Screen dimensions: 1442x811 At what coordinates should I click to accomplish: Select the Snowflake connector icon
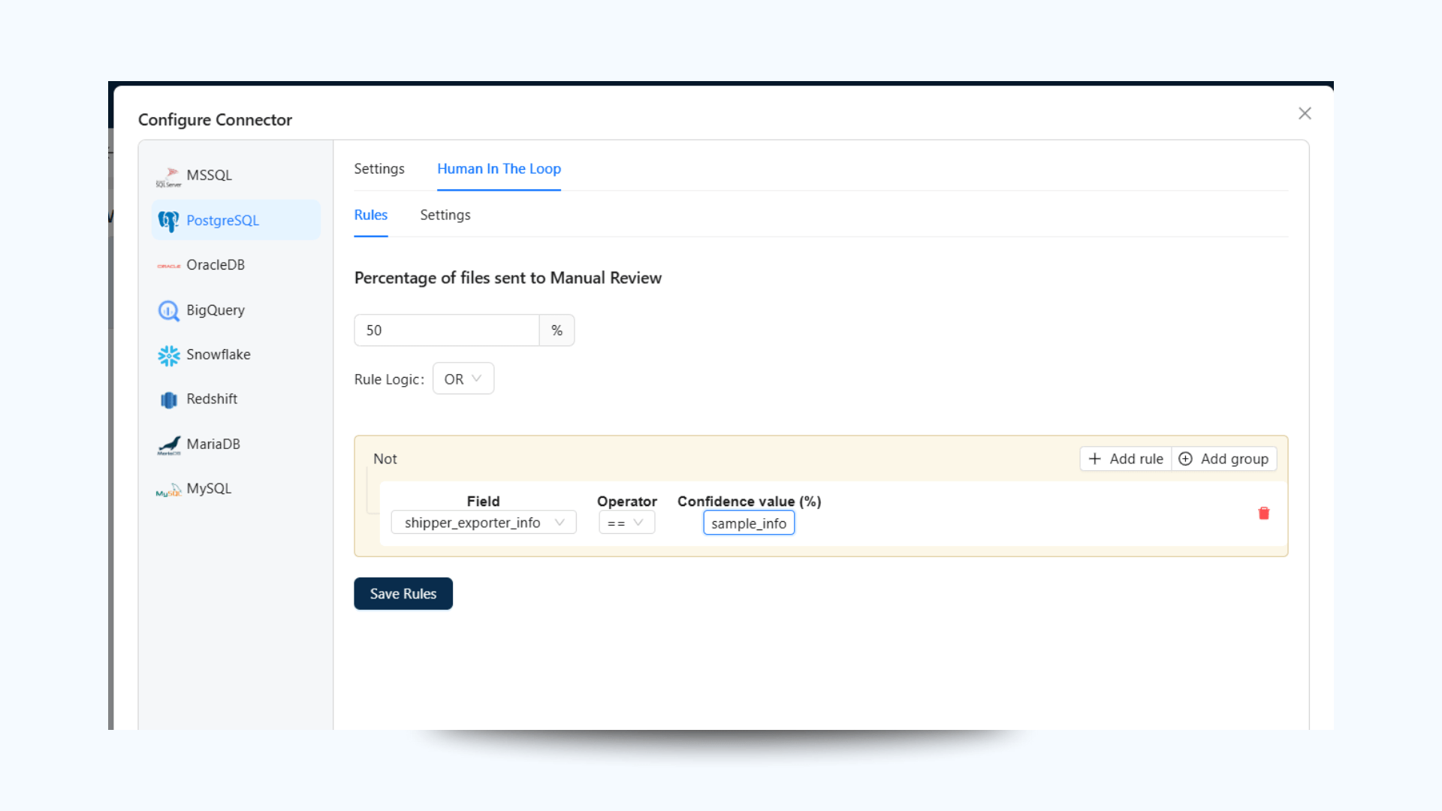(168, 354)
